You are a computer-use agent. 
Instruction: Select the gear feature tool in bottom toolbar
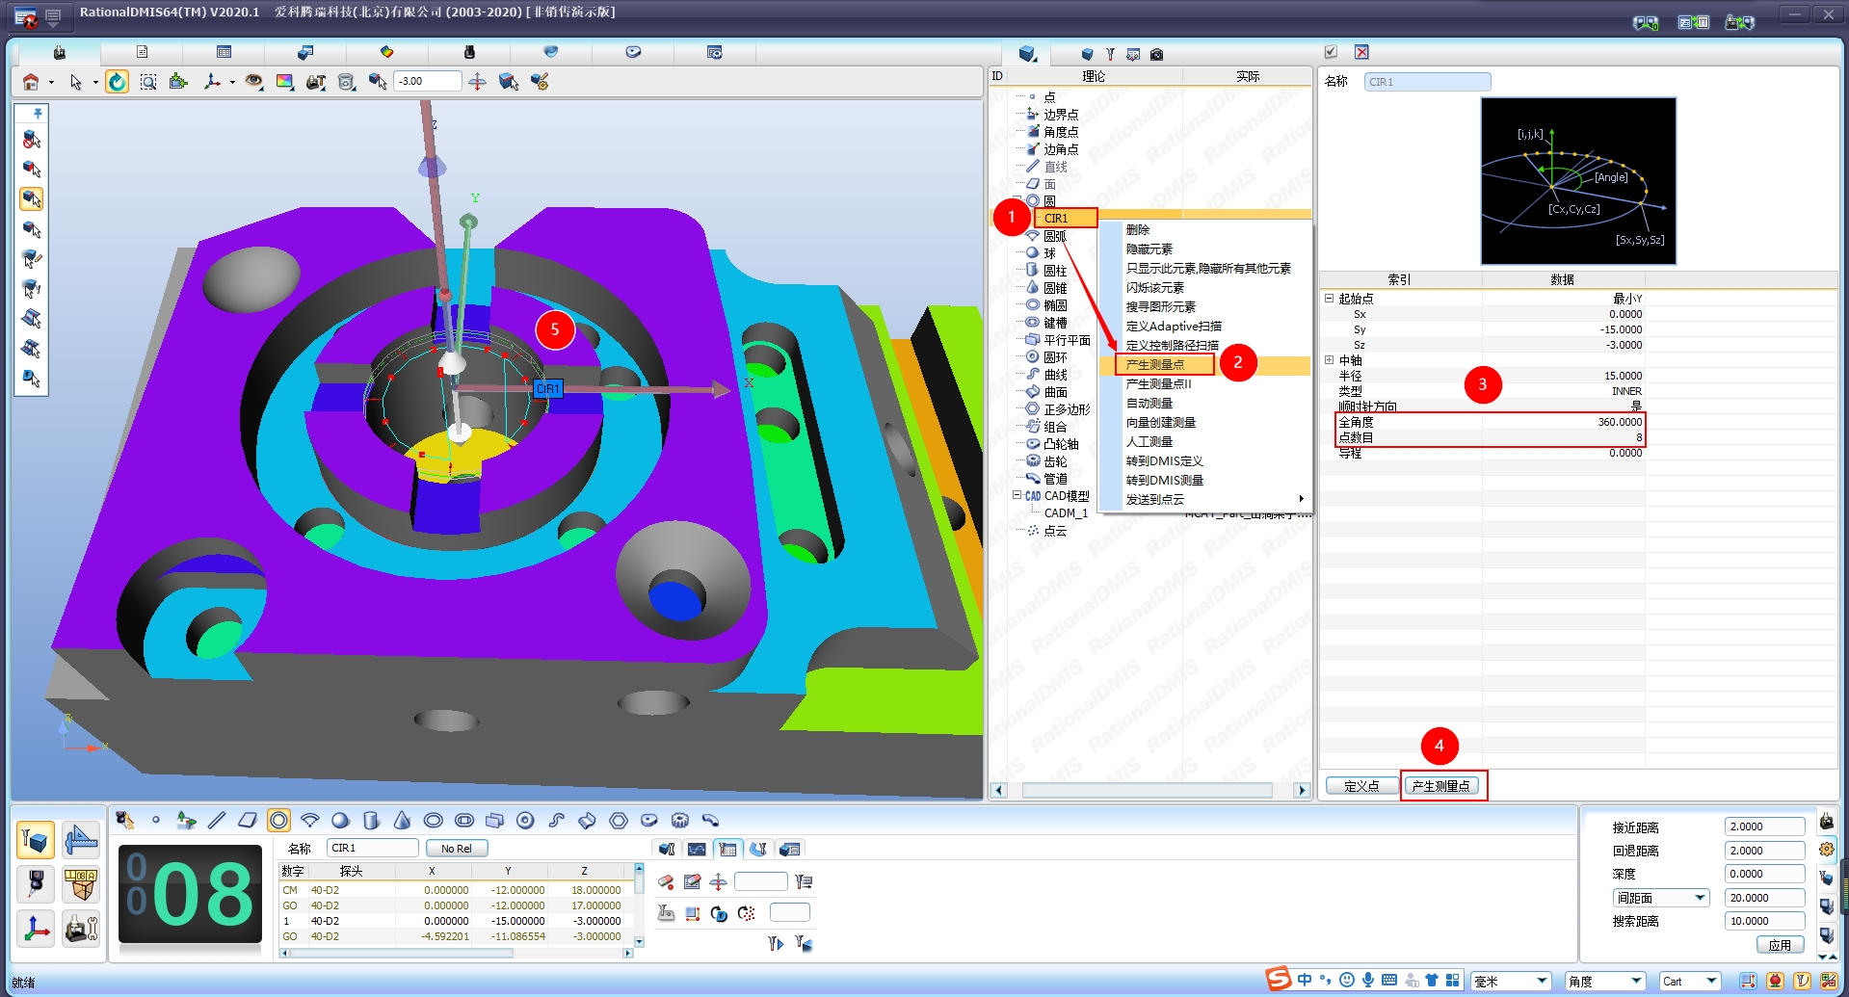tap(679, 820)
